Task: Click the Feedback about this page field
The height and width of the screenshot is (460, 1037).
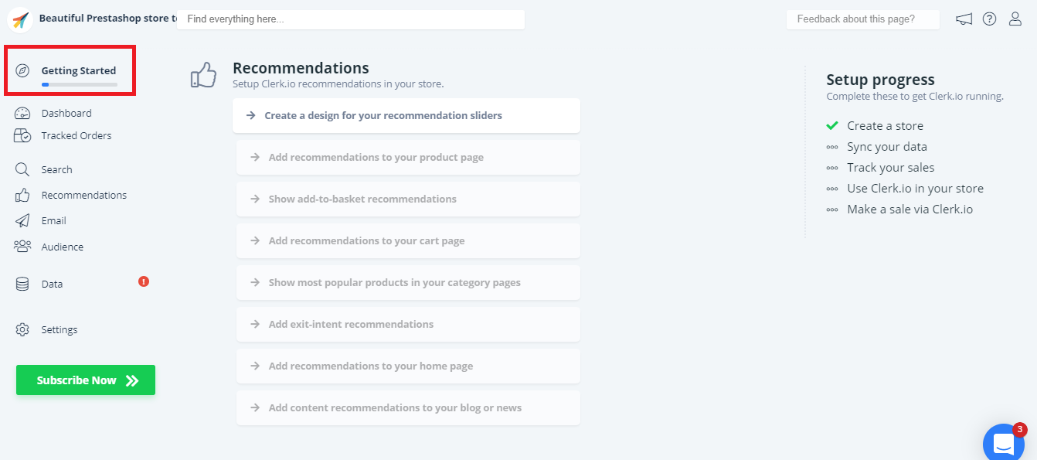Action: tap(862, 19)
